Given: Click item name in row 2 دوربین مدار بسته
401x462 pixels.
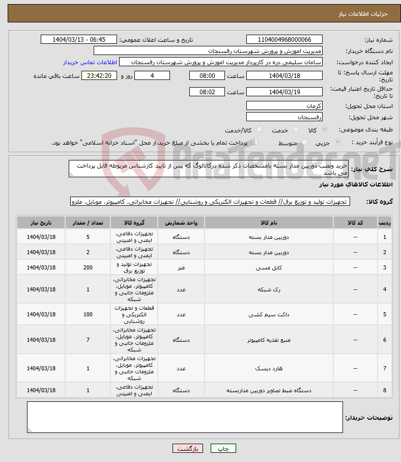Looking at the screenshot, I should click(x=269, y=252).
